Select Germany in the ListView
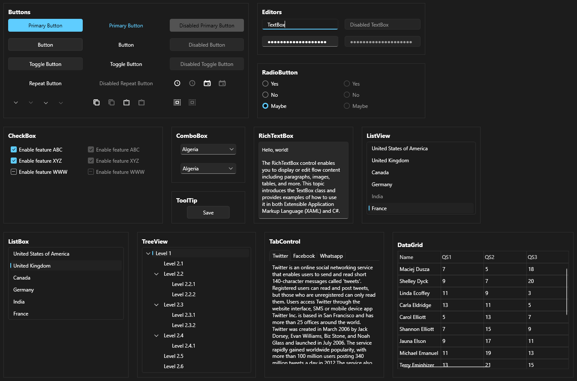 382,185
